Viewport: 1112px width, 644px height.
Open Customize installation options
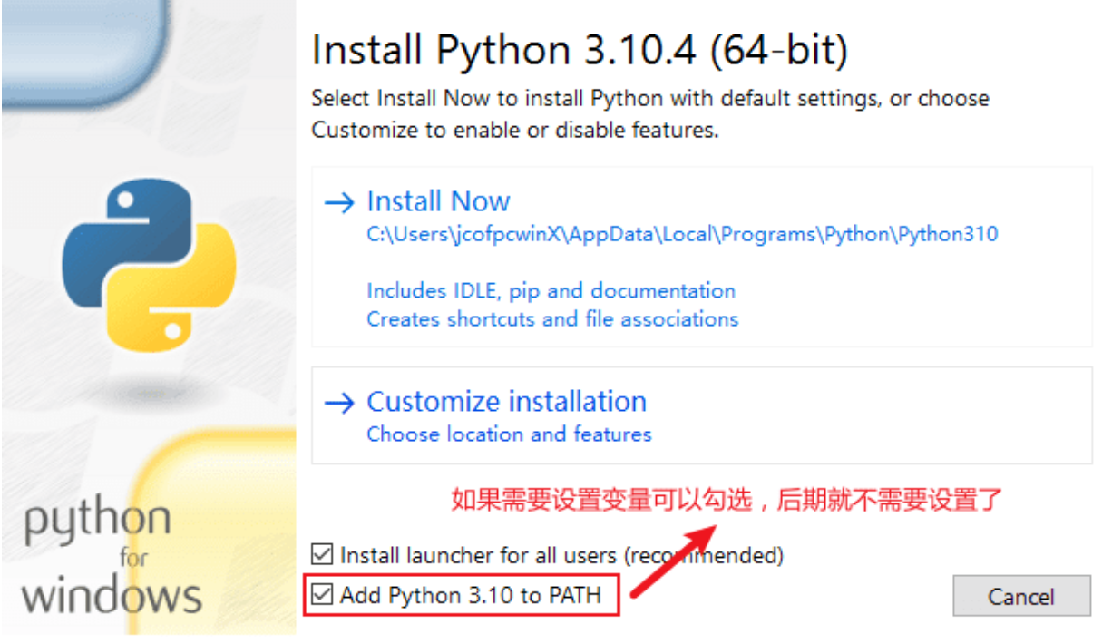coord(701,415)
